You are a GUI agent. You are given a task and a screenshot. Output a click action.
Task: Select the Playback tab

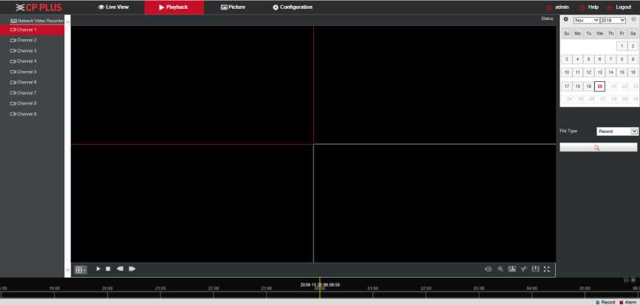174,7
